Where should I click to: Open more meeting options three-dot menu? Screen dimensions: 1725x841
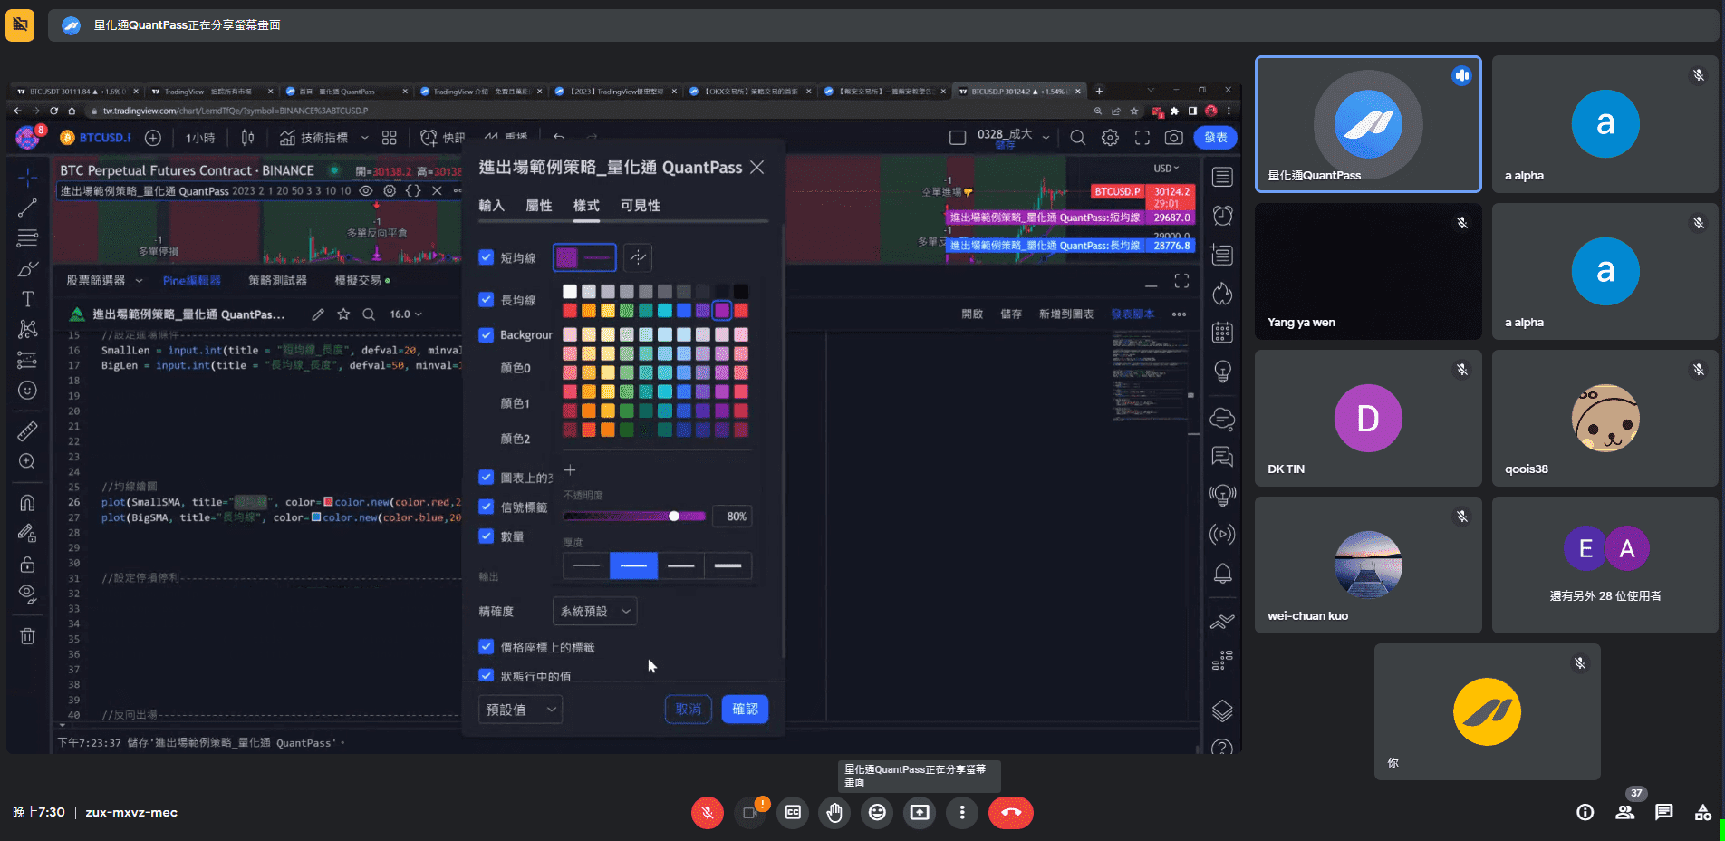point(962,812)
